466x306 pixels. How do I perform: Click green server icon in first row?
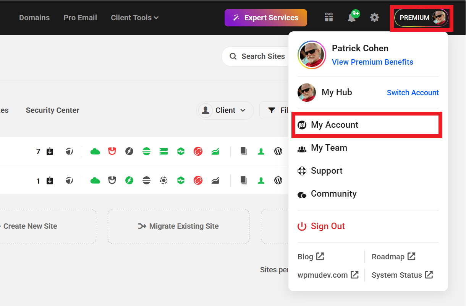click(x=163, y=151)
